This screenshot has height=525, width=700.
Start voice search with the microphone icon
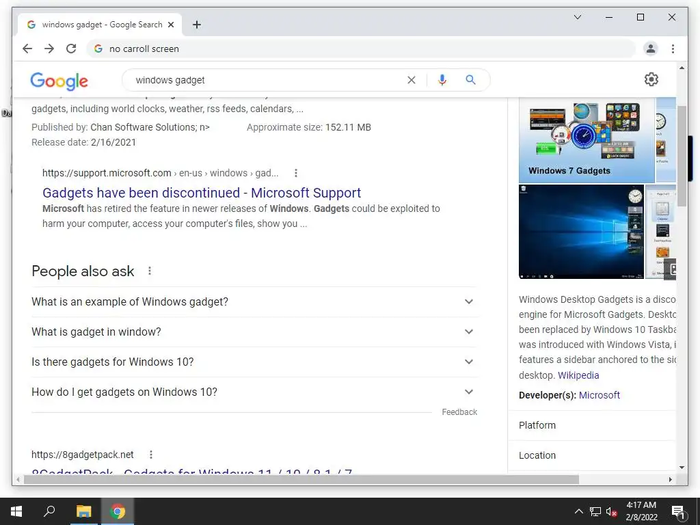tap(442, 80)
